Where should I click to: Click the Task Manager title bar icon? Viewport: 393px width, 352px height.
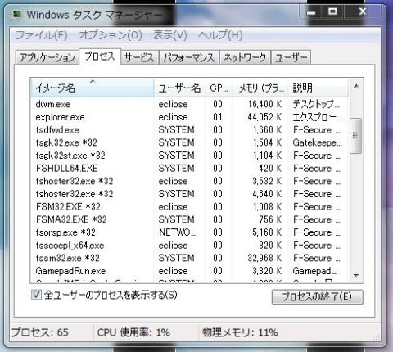(17, 14)
